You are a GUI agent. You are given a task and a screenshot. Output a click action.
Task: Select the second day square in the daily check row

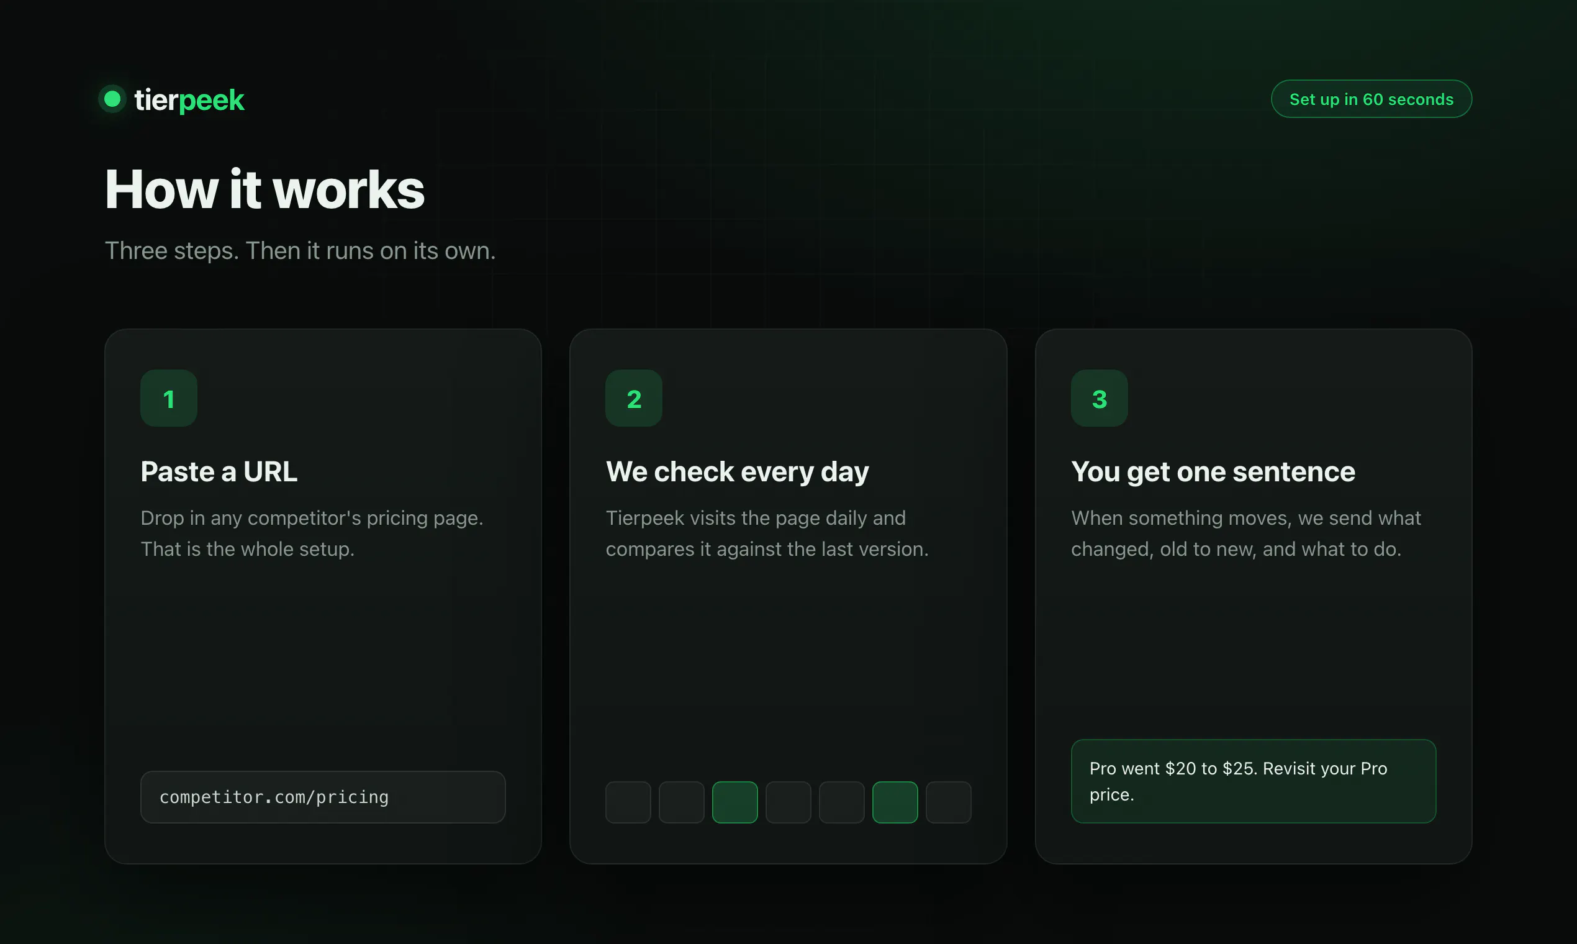click(x=682, y=802)
